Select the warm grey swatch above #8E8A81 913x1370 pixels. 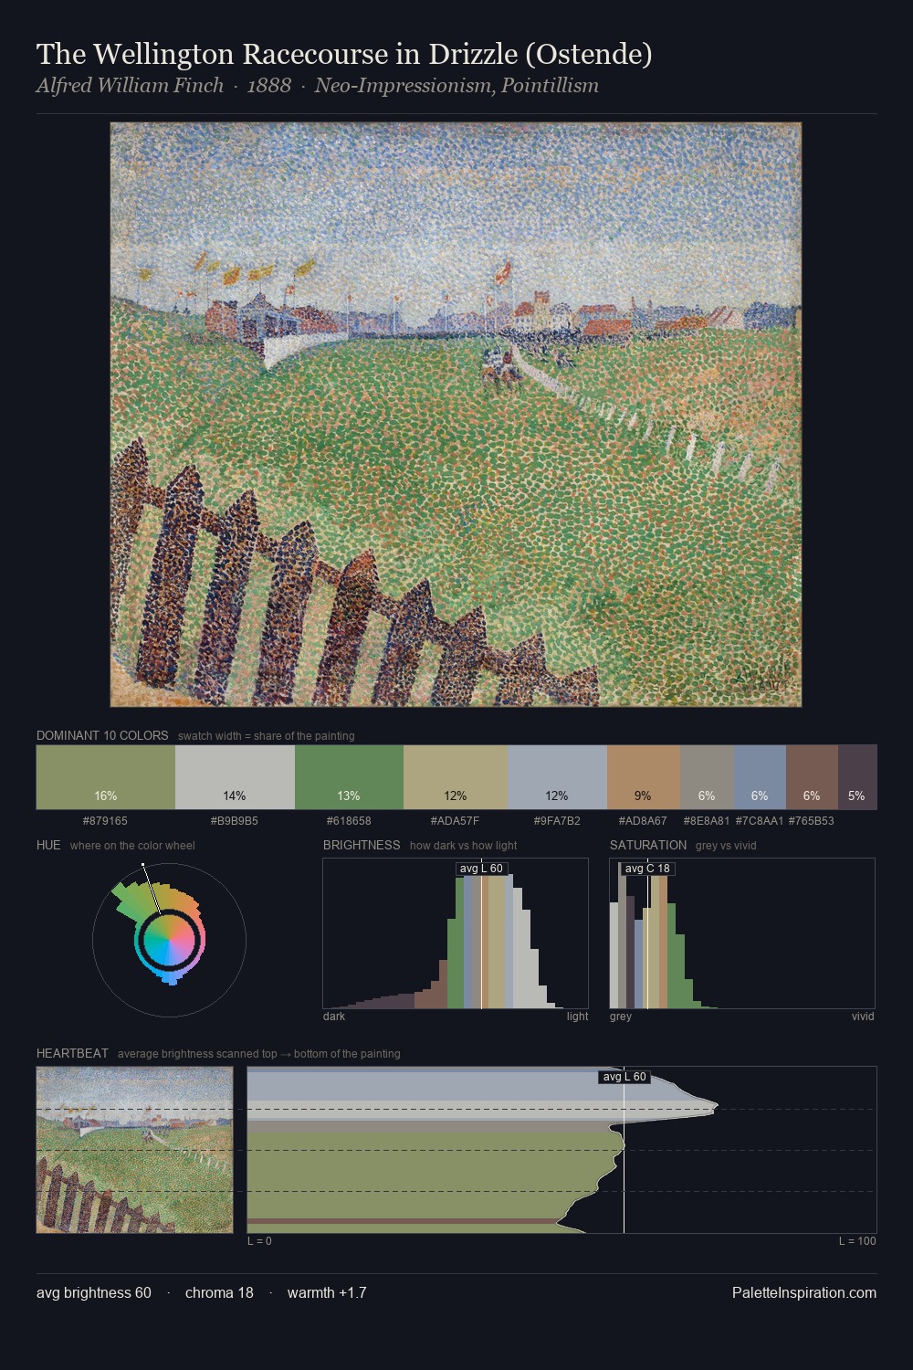(x=708, y=777)
